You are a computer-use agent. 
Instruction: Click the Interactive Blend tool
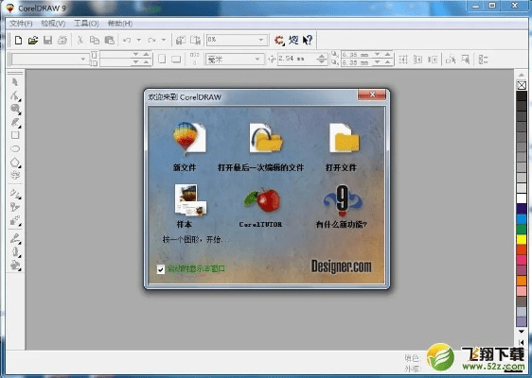(15, 220)
